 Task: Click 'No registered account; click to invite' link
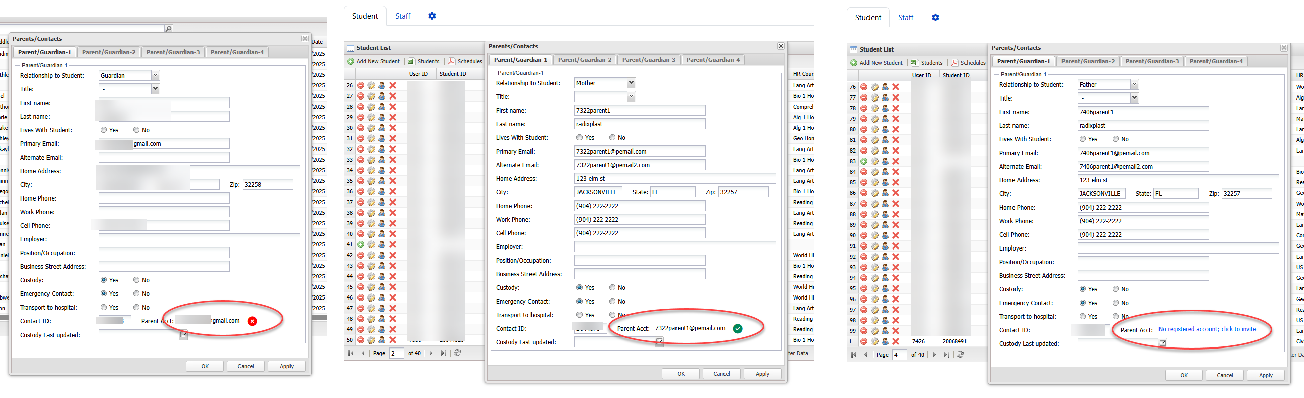coord(1207,329)
